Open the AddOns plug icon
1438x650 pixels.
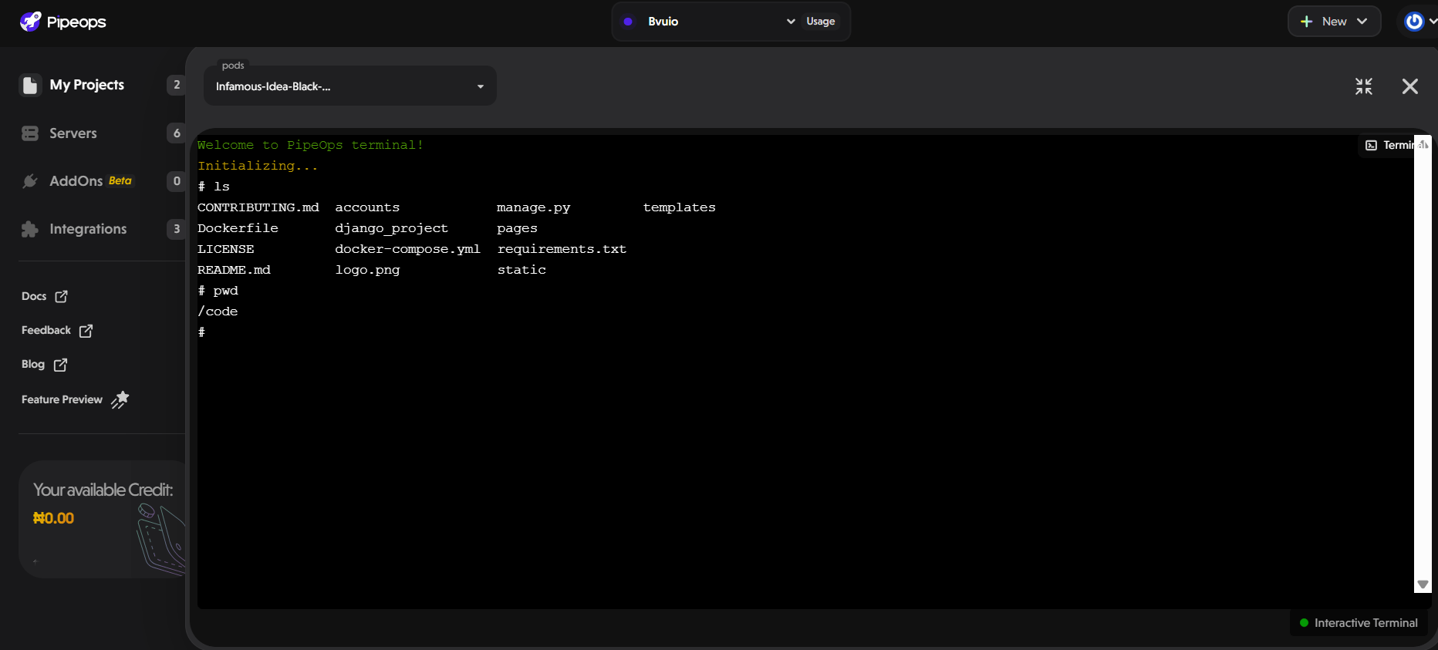point(30,181)
